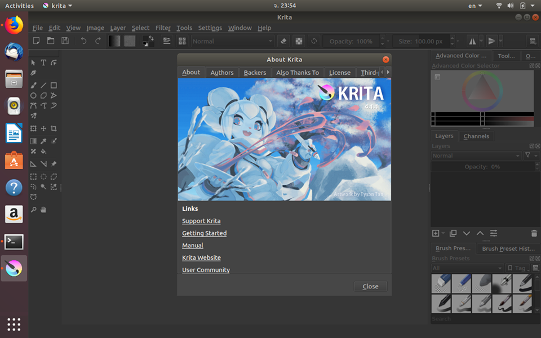Viewport: 541px width, 338px height.
Task: Open the krita app menu in top bar
Action: (57, 6)
